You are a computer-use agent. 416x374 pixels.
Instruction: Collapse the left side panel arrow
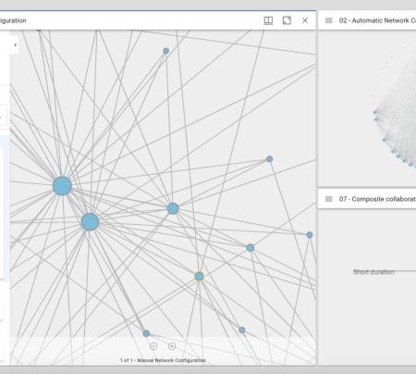(15, 45)
